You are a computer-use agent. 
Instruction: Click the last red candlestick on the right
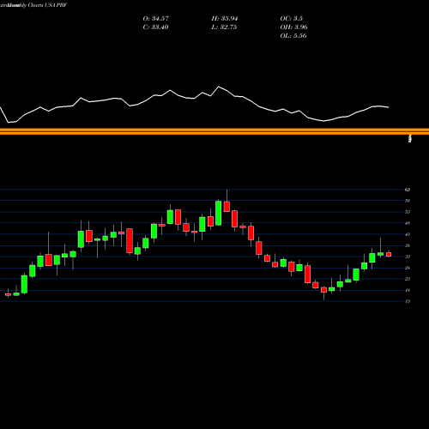389,254
